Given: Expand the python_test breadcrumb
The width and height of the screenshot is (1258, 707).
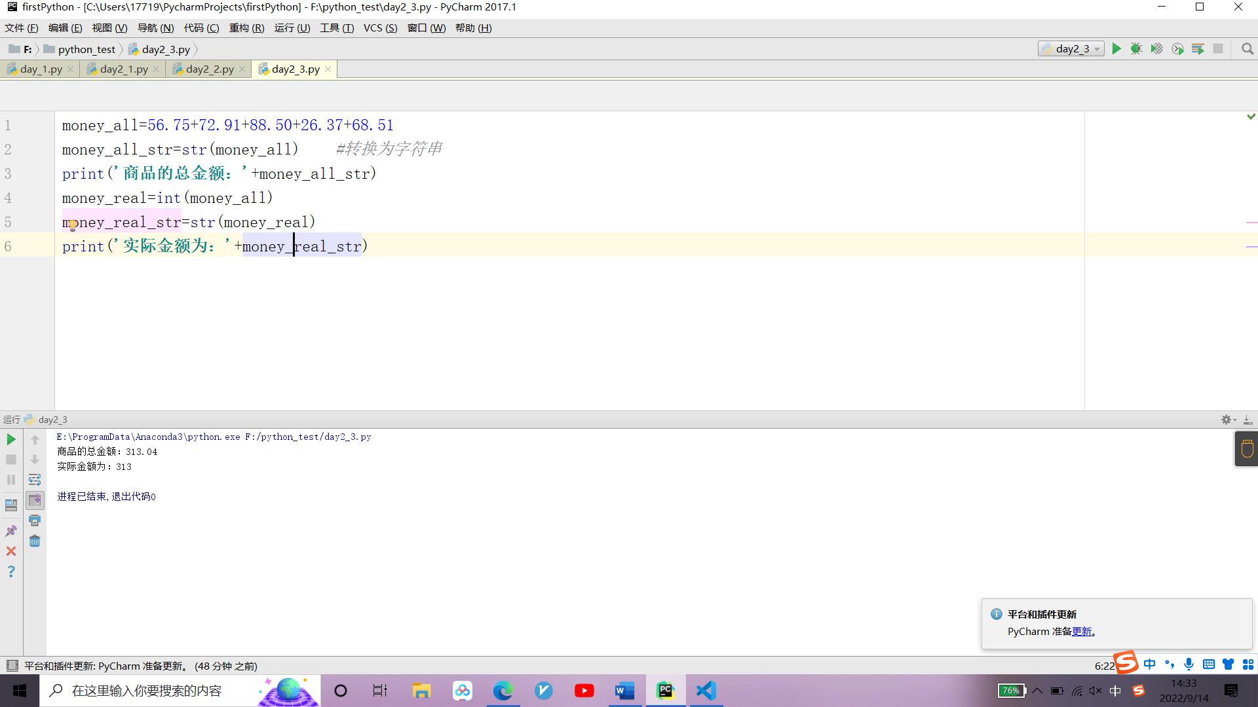Looking at the screenshot, I should tap(86, 49).
